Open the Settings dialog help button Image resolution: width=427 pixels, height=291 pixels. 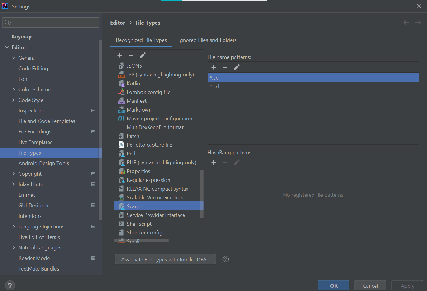tap(10, 285)
